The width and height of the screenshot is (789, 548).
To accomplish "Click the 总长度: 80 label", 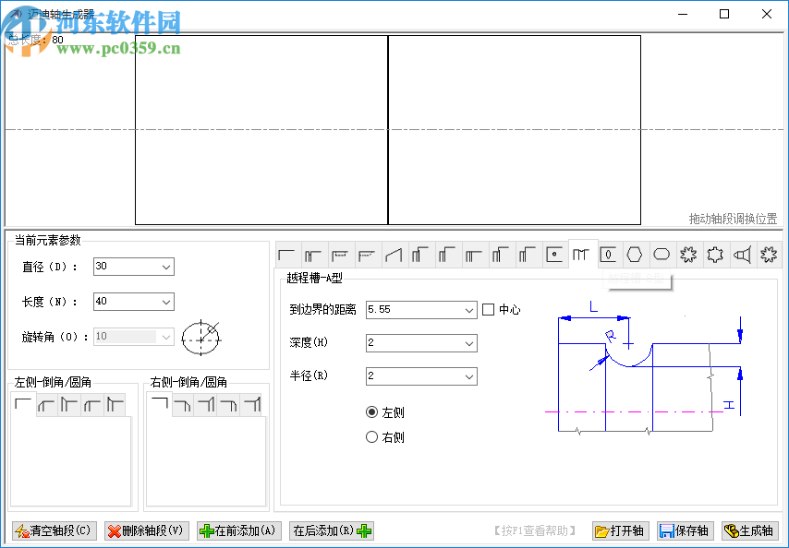I will point(36,40).
